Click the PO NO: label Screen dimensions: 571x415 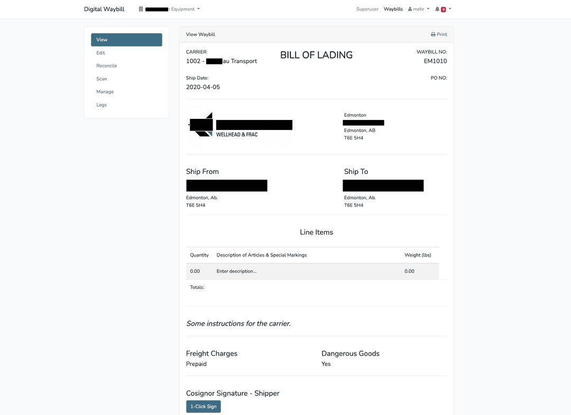438,78
